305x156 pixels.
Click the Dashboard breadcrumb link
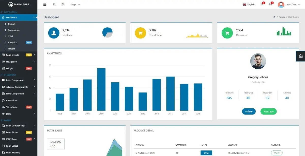pos(294,17)
